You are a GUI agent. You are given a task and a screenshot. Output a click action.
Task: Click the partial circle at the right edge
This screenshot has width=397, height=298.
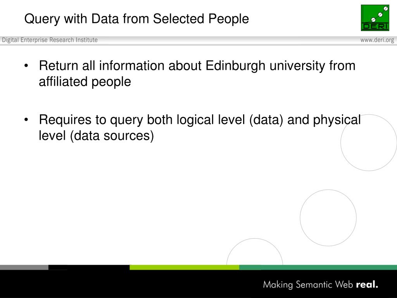point(369,143)
